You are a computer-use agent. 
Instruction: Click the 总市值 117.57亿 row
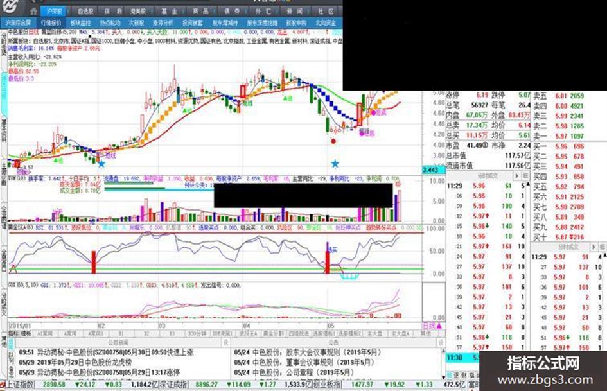[488, 155]
